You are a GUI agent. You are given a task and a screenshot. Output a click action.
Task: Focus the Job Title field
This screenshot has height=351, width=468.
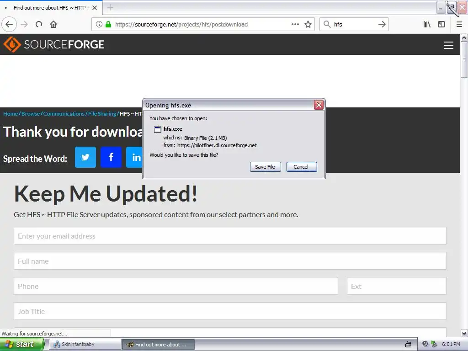(x=230, y=311)
